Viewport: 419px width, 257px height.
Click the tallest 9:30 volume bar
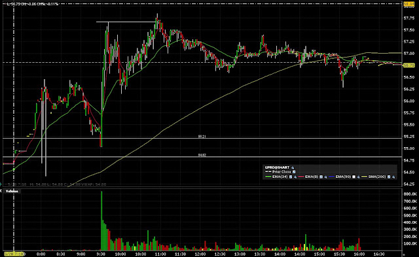pyautogui.click(x=101, y=220)
